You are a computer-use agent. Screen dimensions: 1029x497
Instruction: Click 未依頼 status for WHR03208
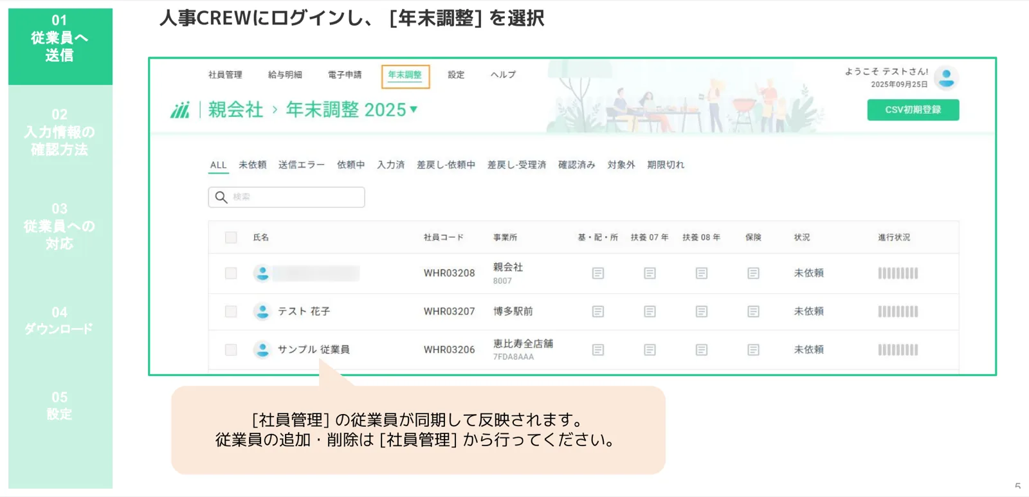[808, 273]
